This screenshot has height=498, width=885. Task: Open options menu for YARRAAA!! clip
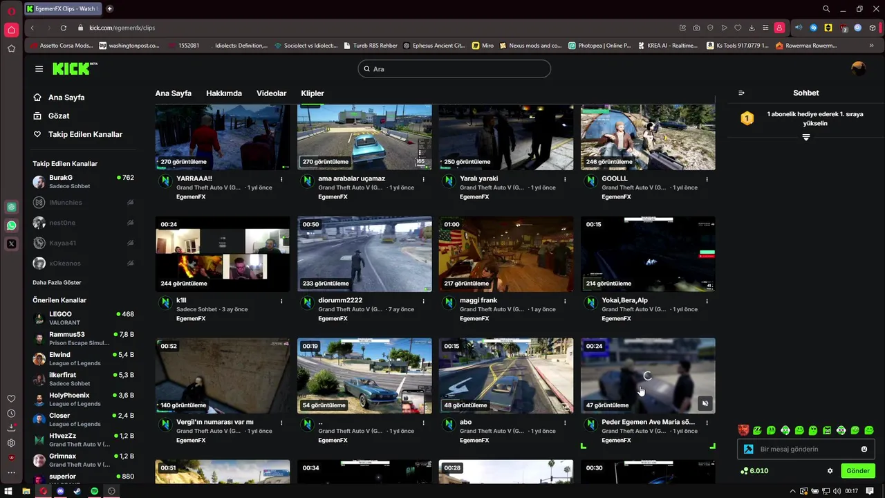click(281, 179)
